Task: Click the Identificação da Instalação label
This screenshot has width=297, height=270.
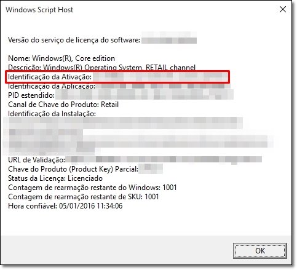Action: click(52, 114)
